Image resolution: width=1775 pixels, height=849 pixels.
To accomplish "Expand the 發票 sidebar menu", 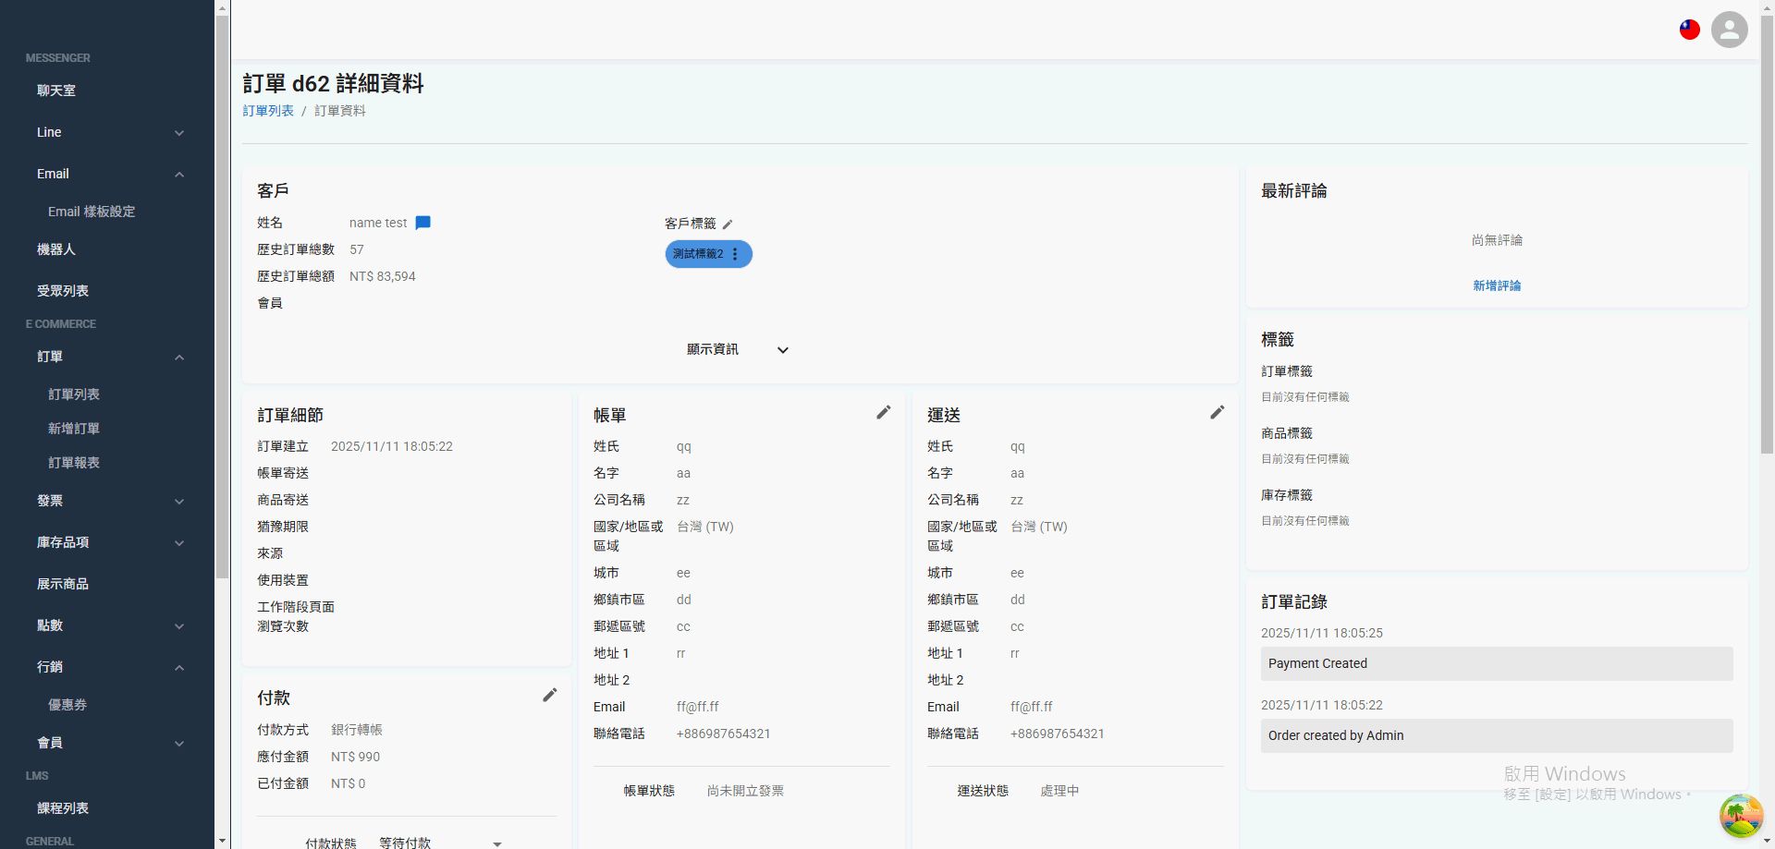I will tap(179, 502).
